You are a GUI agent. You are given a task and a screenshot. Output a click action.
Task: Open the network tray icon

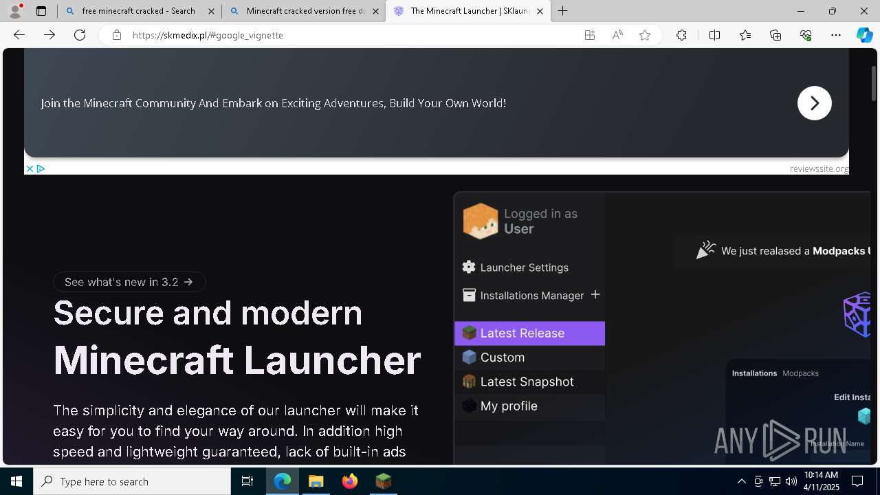click(775, 481)
